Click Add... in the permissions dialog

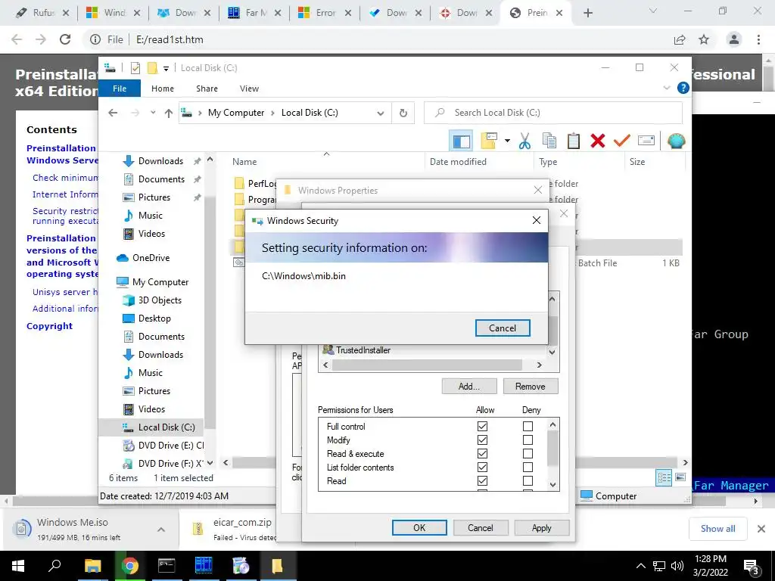[x=469, y=387]
